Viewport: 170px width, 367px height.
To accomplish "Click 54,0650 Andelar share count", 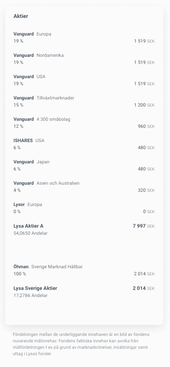I will coord(31,233).
